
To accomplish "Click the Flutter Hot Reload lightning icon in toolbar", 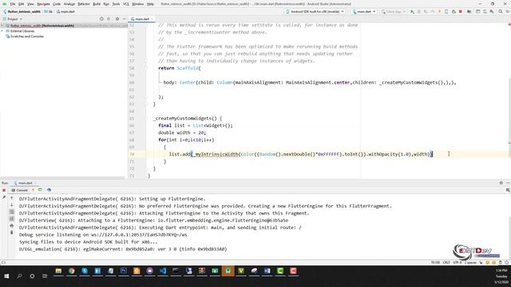I will [x=439, y=11].
